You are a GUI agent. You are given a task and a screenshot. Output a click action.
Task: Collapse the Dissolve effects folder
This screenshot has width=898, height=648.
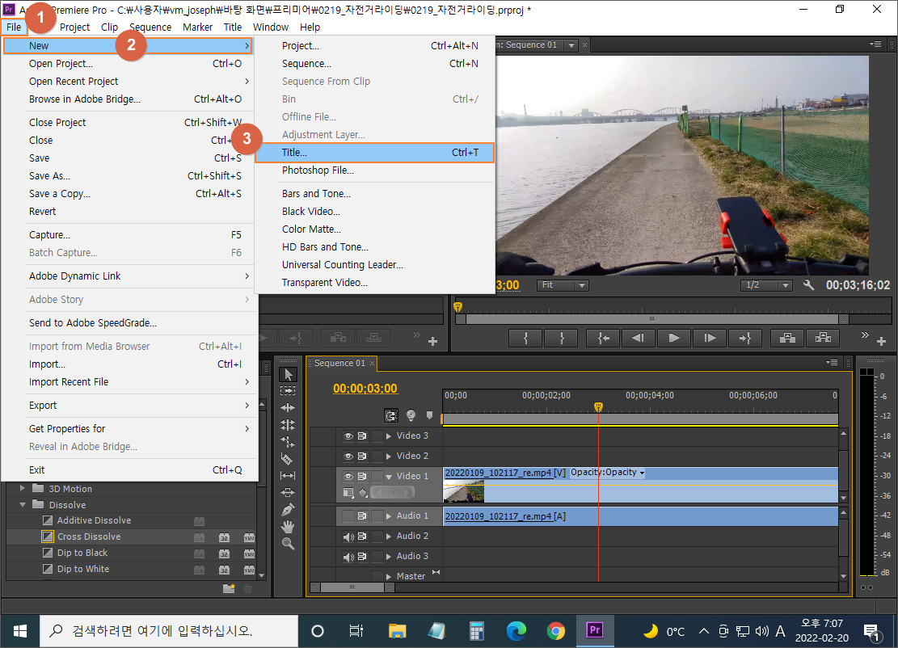coord(23,505)
